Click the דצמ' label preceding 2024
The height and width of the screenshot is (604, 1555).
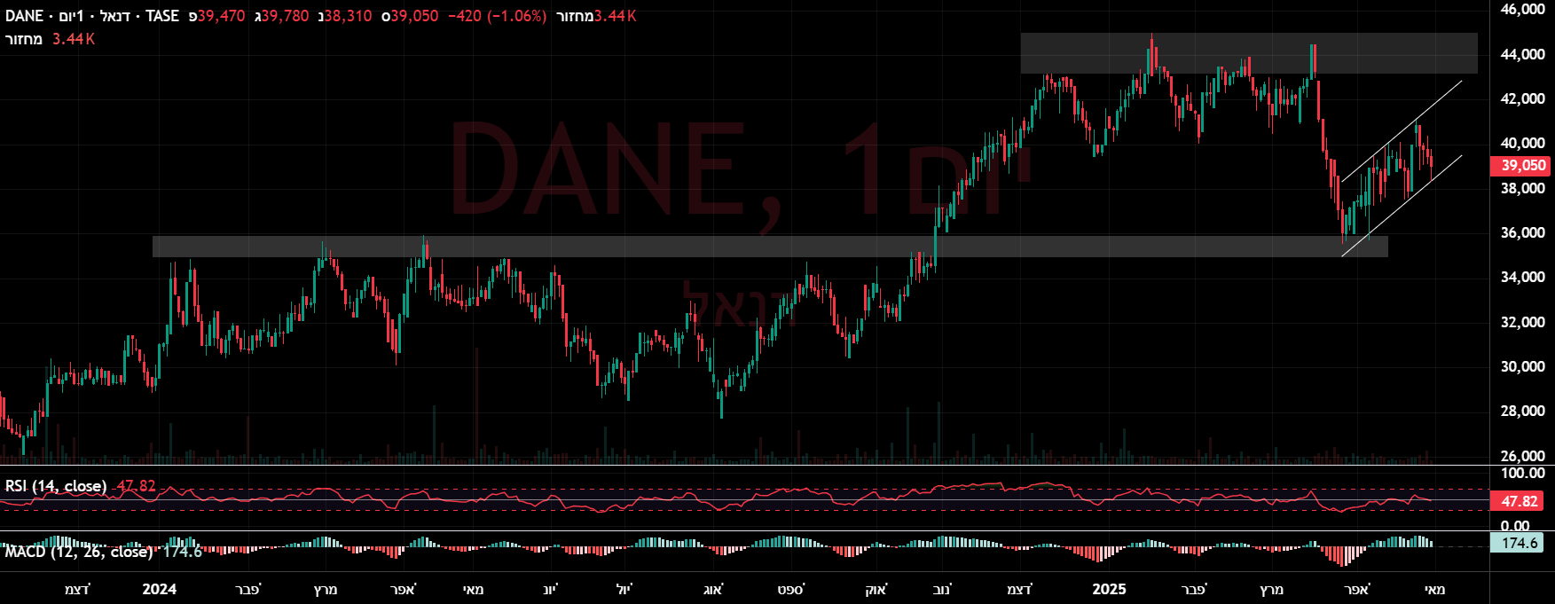tap(77, 589)
